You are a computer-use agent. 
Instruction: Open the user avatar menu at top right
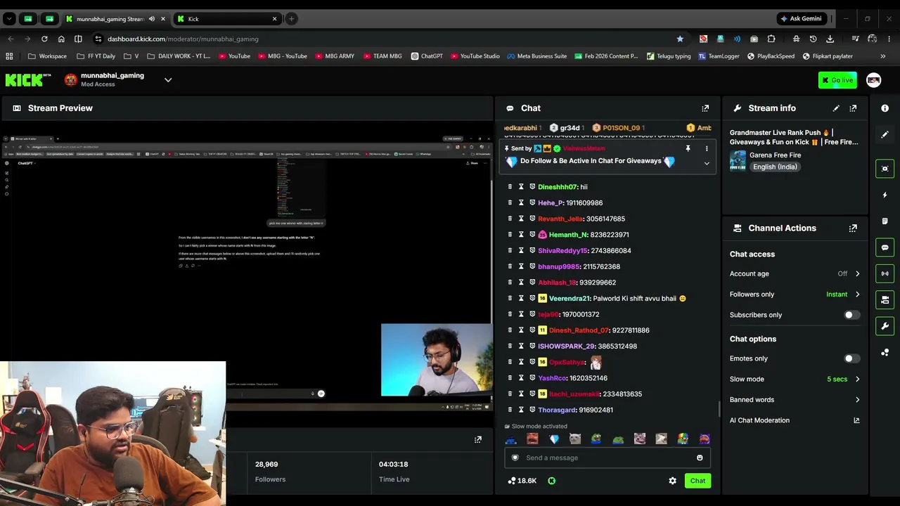click(x=873, y=80)
